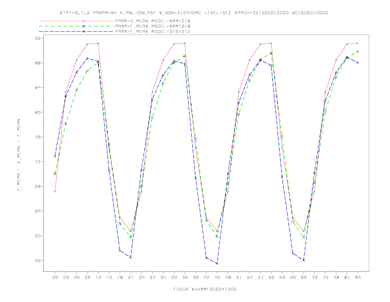Click the y-axis tick label 80

pyautogui.click(x=38, y=113)
